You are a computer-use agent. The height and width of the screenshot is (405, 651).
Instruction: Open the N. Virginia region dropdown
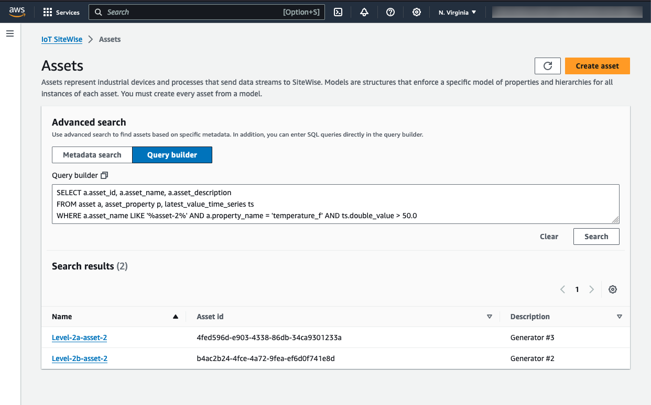(x=457, y=12)
